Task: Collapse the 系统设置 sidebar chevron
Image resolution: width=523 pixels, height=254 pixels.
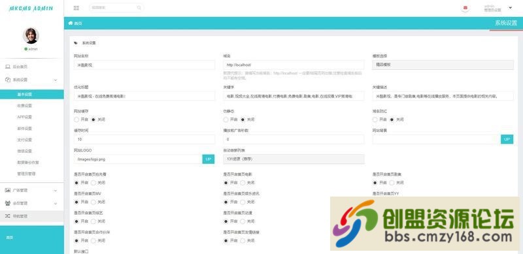Action: (56, 80)
